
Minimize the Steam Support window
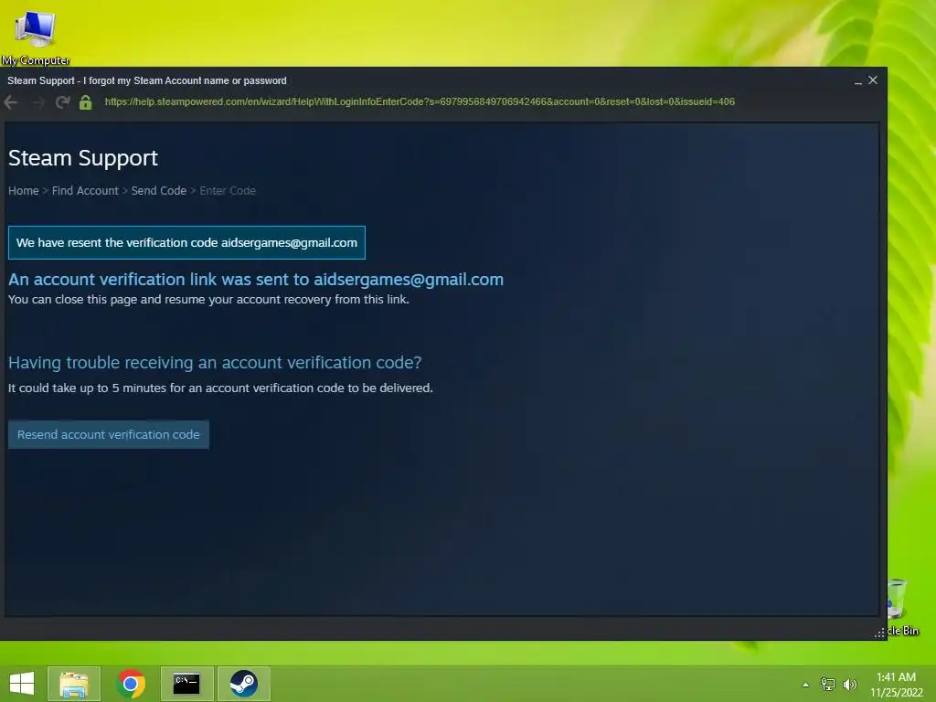tap(857, 81)
